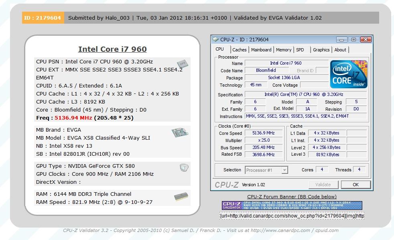The image size is (394, 240).
Task: Click the Instructions field listing MMX, SSE
Action: coord(306,116)
